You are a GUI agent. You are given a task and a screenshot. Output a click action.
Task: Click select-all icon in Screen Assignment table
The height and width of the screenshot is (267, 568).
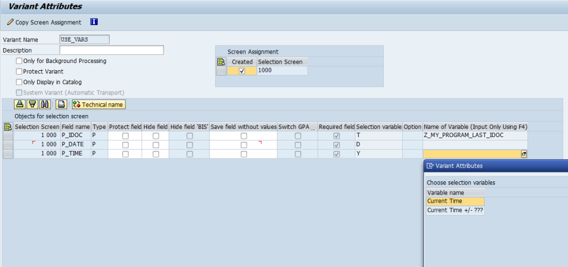click(221, 62)
